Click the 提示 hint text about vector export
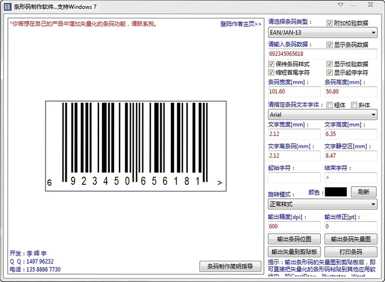The image size is (385, 282). coord(321,269)
